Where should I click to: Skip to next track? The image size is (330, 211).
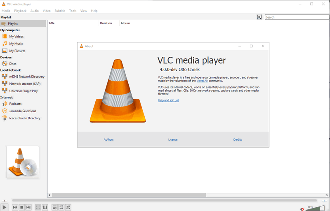point(28,207)
